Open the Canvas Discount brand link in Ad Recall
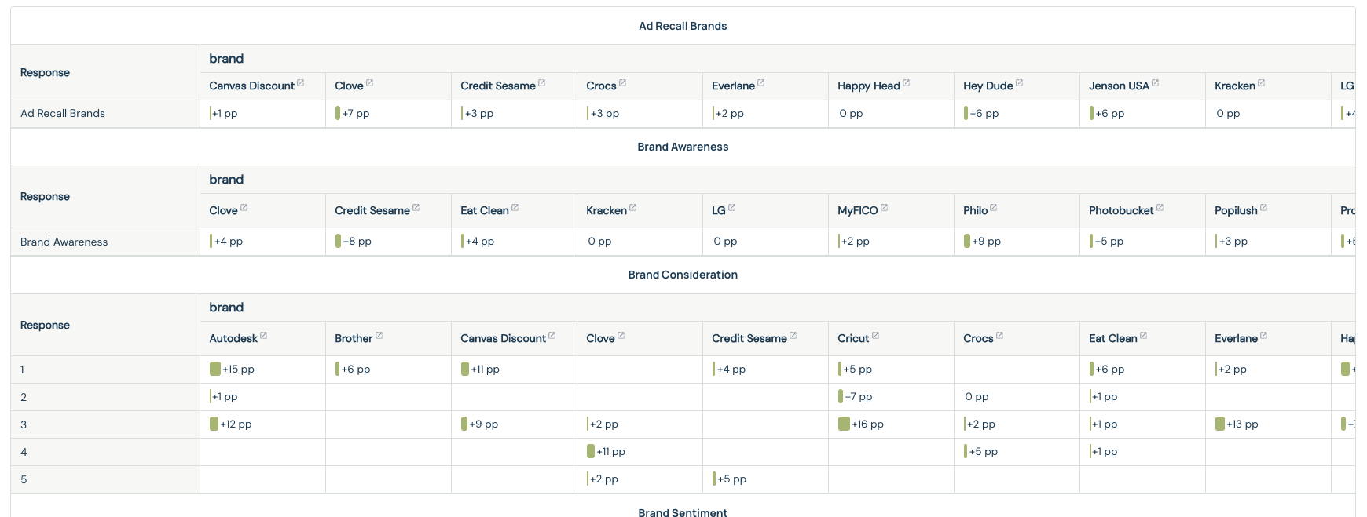This screenshot has height=517, width=1367. pyautogui.click(x=251, y=86)
